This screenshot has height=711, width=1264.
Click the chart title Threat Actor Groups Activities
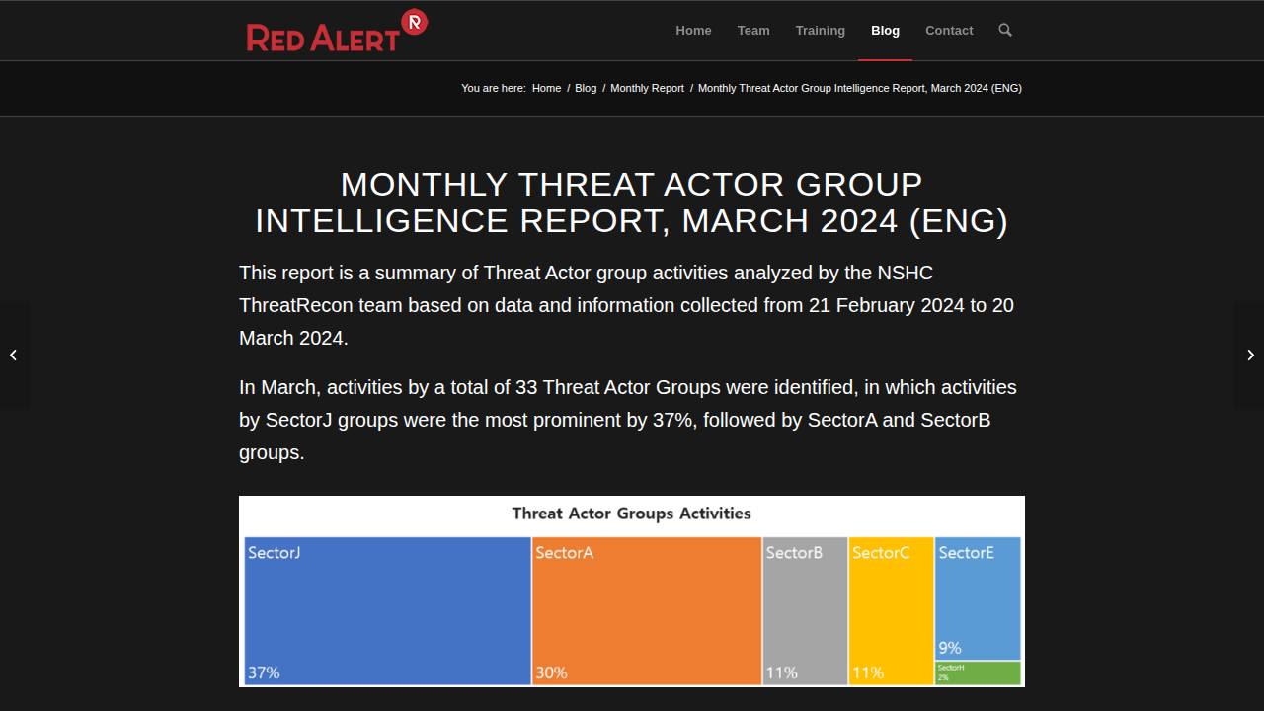632,513
